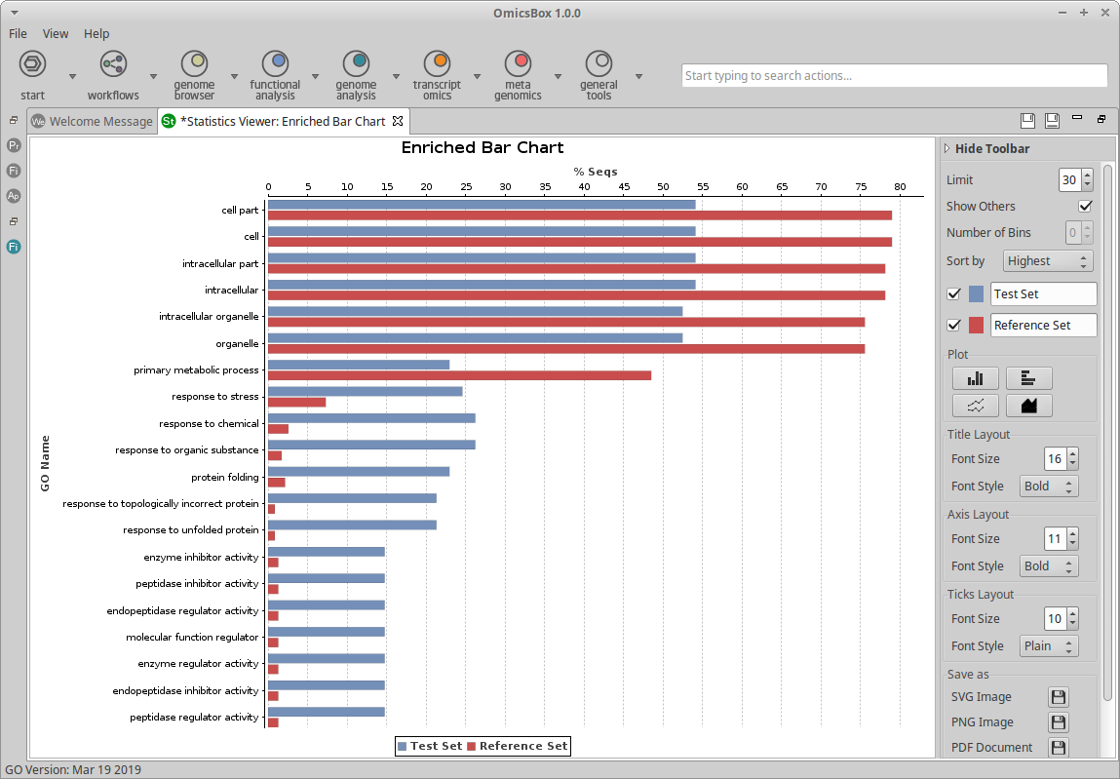
Task: Save chart as PNG Image icon
Action: (1058, 722)
